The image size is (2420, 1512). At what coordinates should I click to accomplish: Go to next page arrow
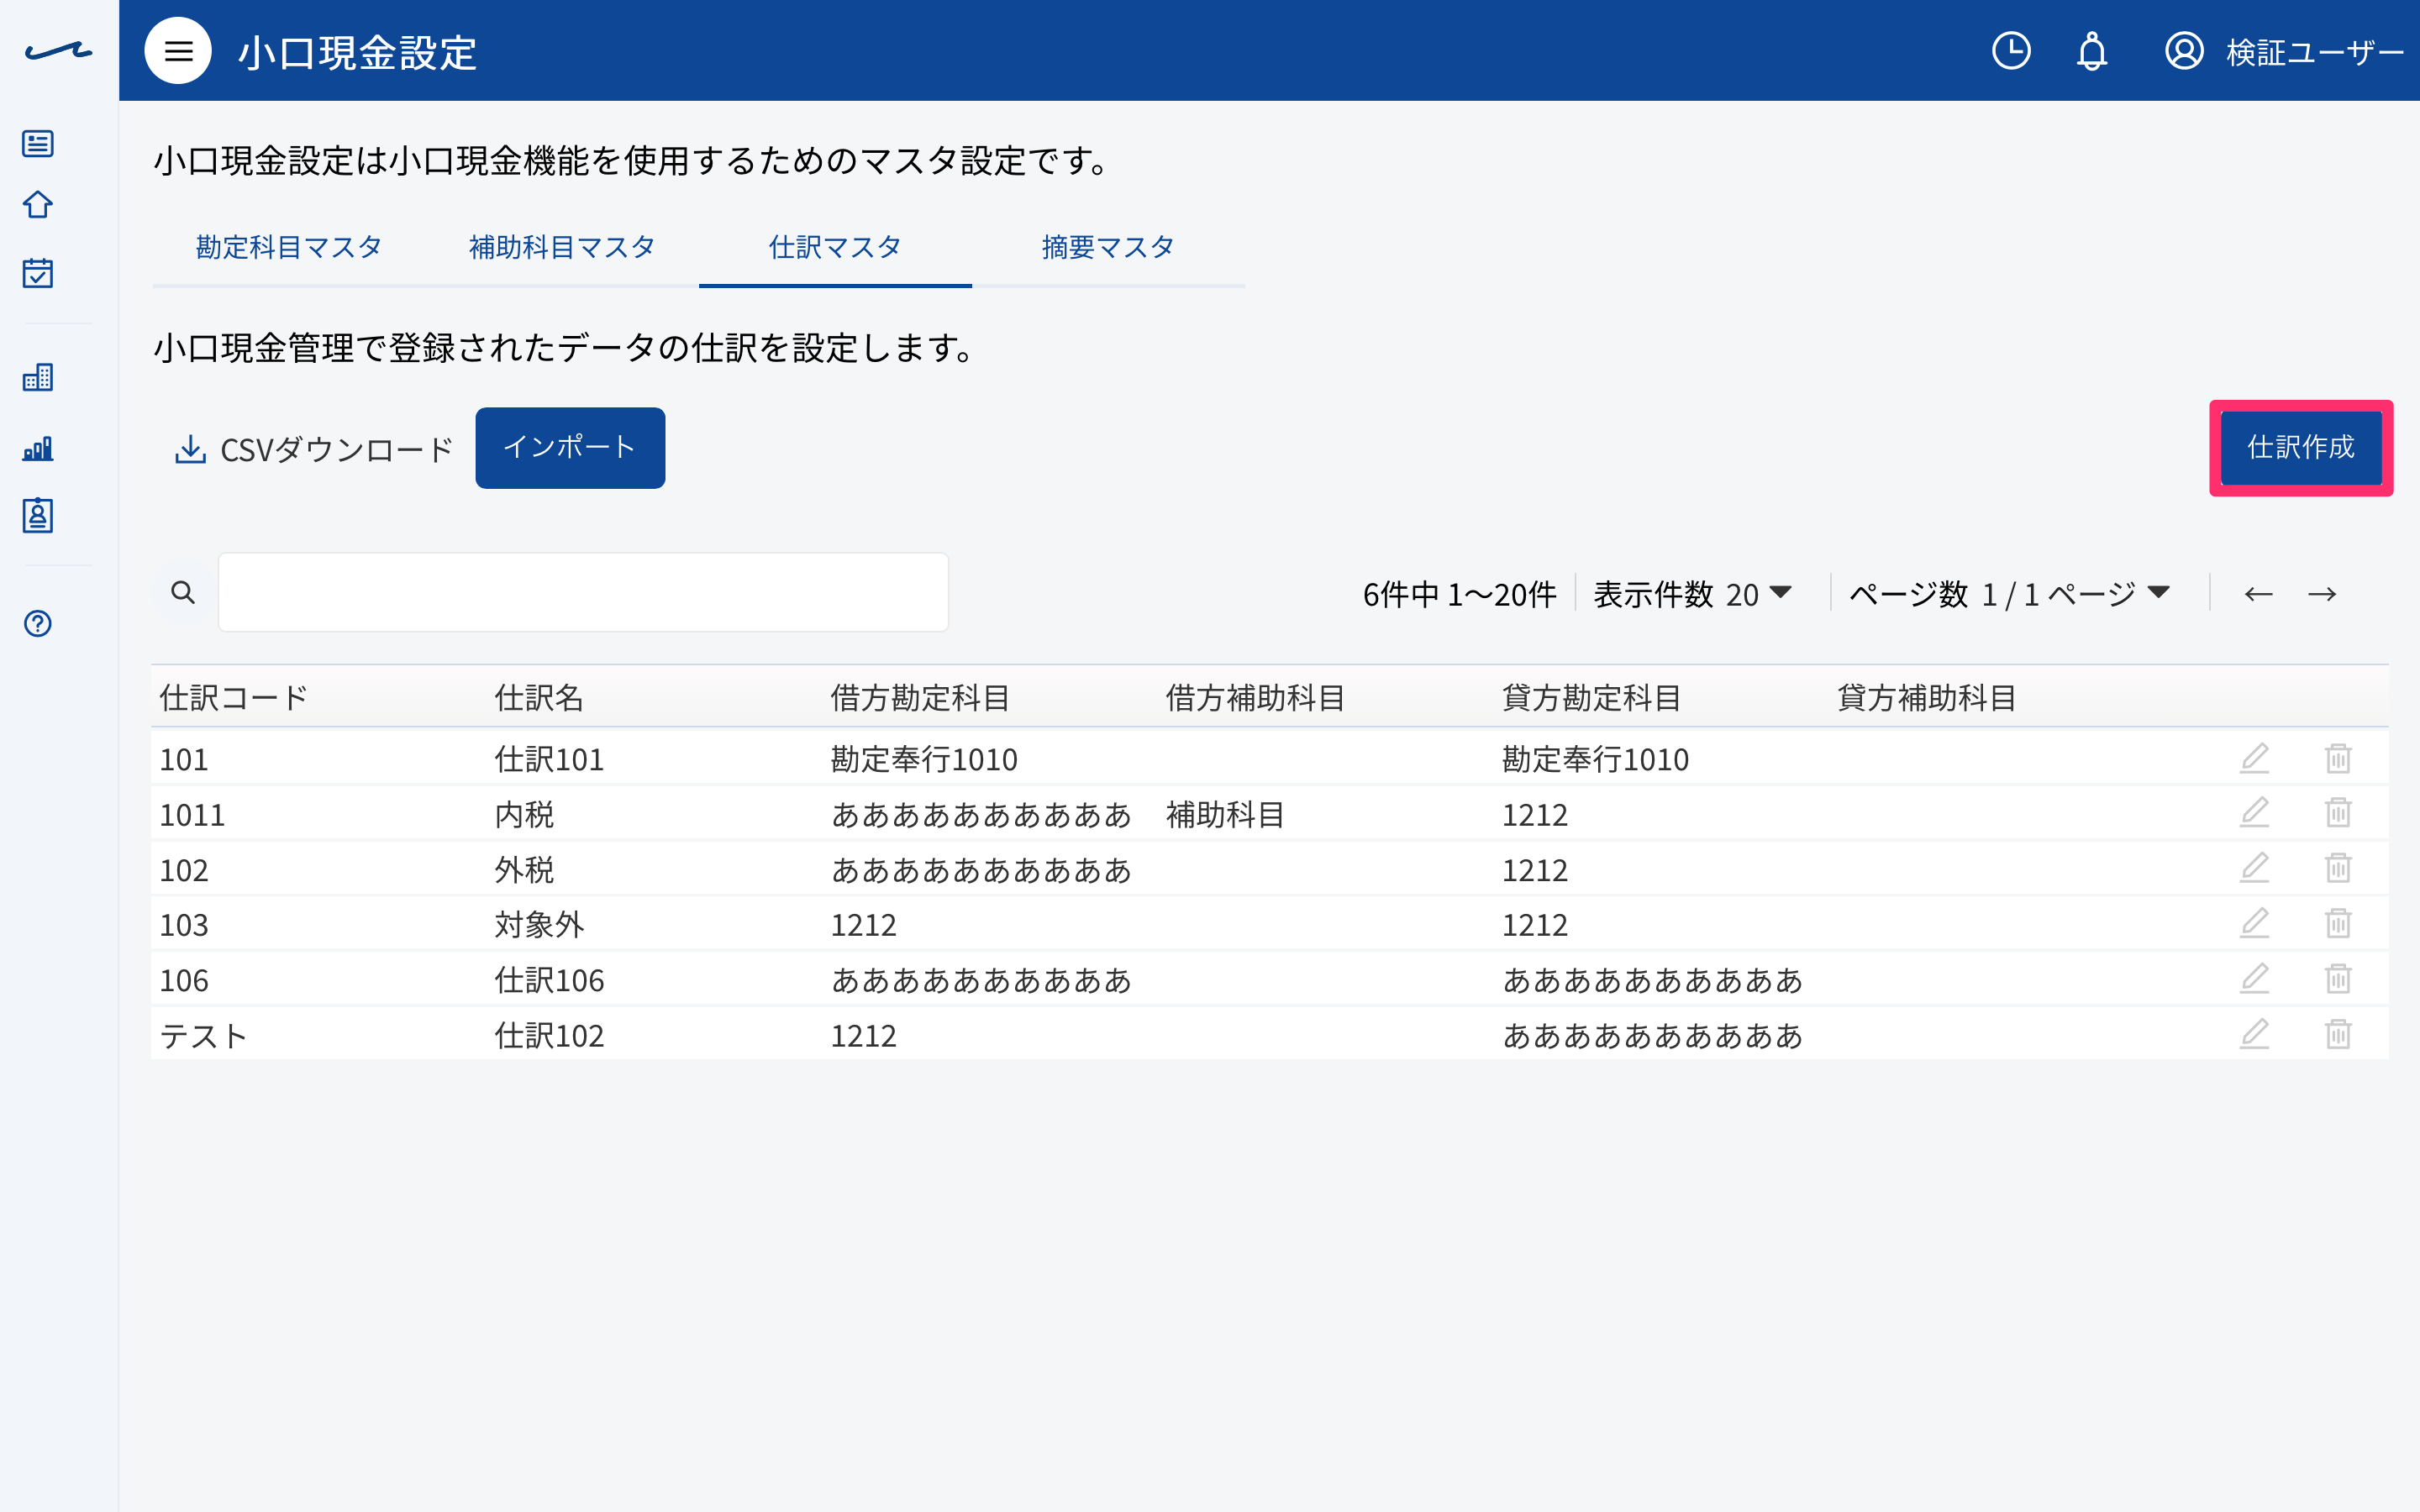[x=2322, y=594]
